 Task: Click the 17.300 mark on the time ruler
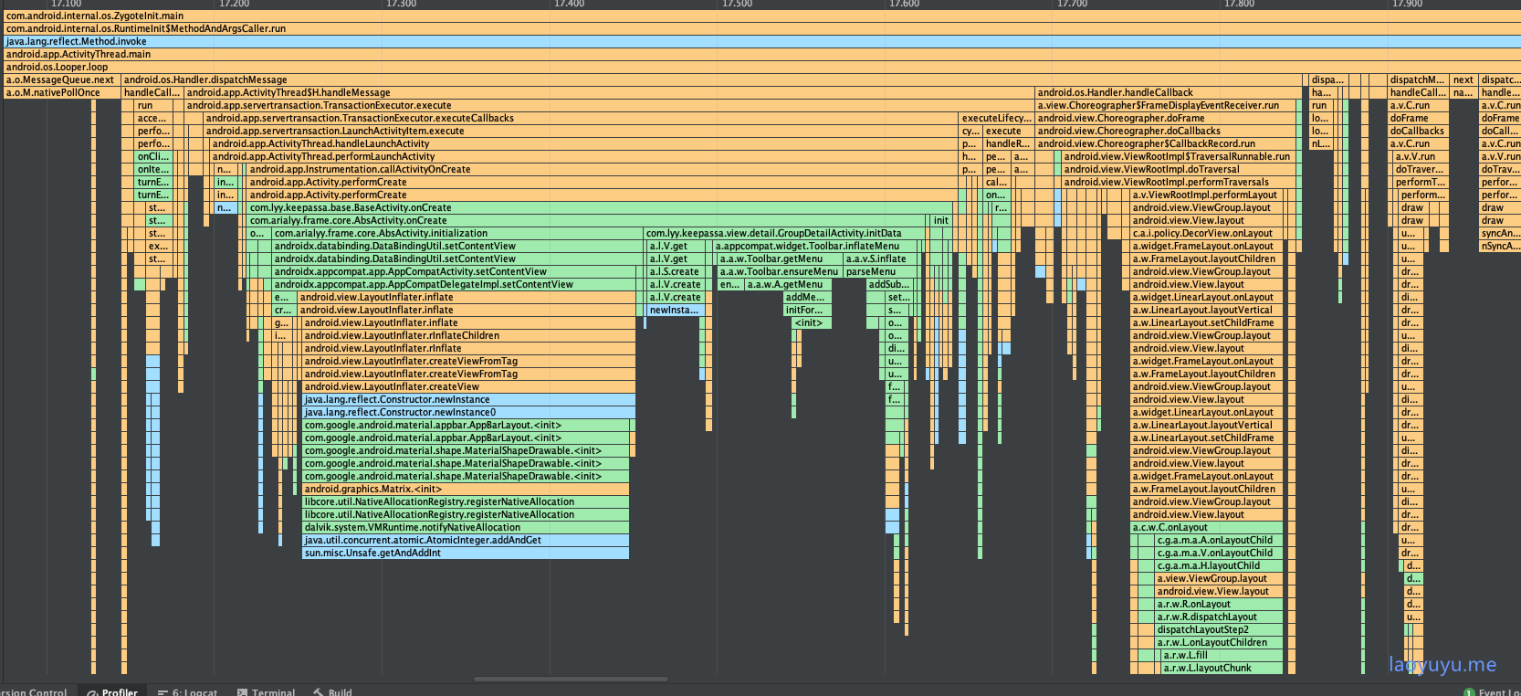point(401,4)
